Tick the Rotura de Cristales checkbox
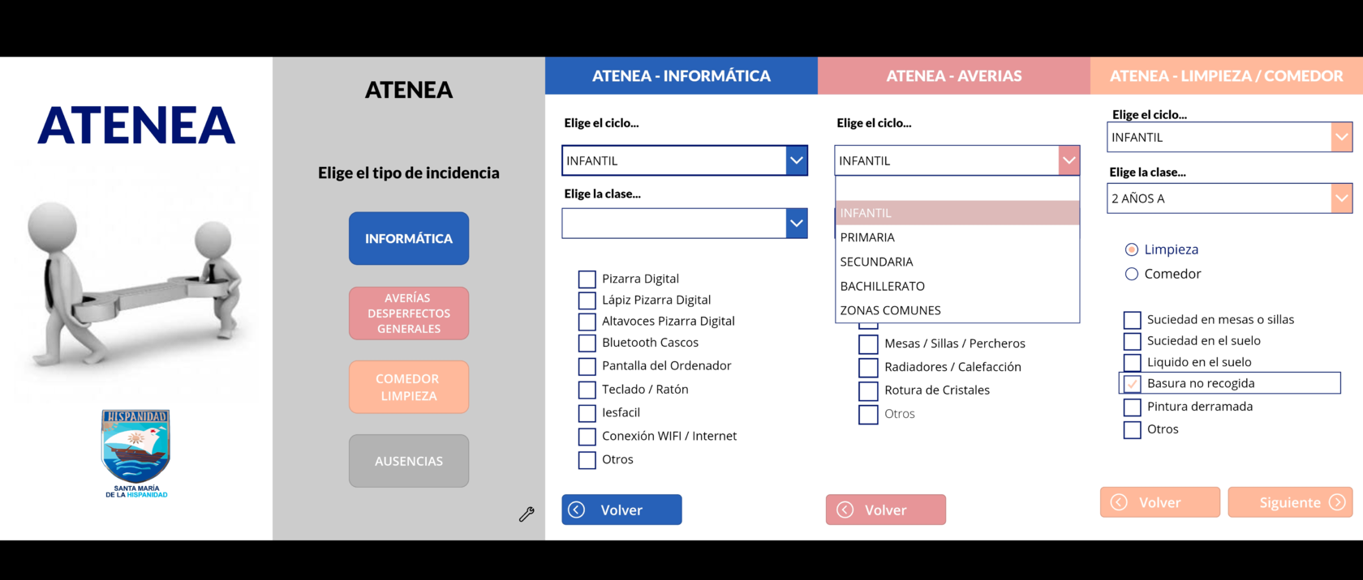 (868, 390)
